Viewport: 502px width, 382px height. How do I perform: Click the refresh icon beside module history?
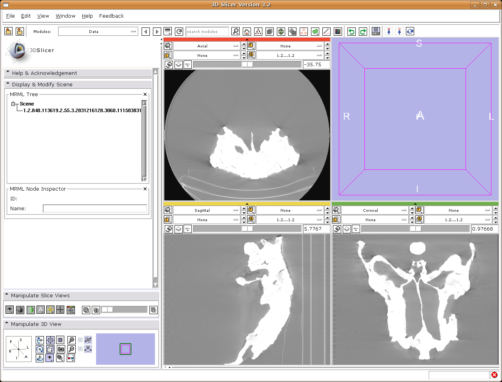click(179, 31)
